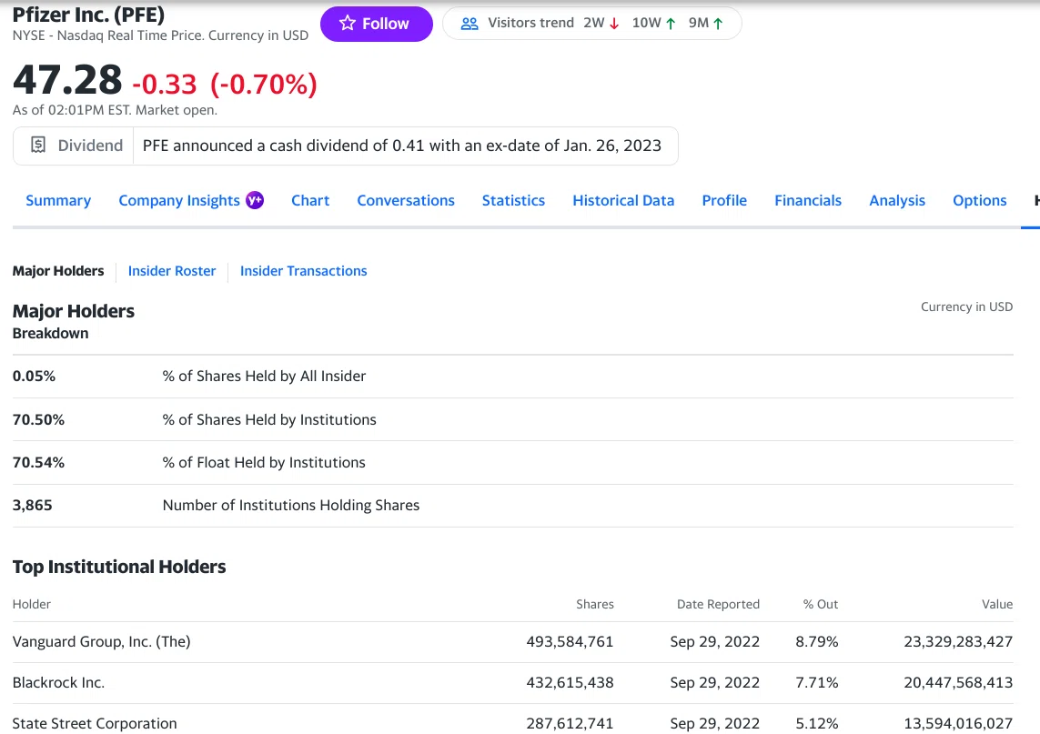Click the Vanguard Group, Inc. (The) row

[x=512, y=642]
